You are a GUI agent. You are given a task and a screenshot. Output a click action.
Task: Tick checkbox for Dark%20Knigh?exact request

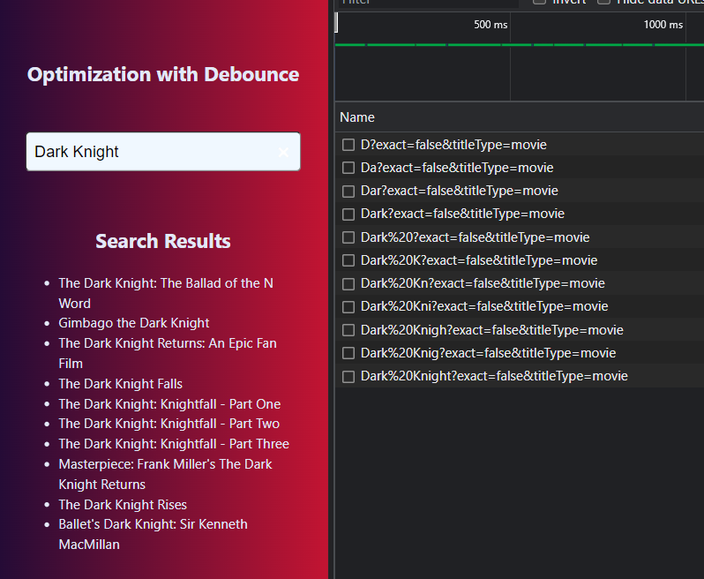[348, 330]
